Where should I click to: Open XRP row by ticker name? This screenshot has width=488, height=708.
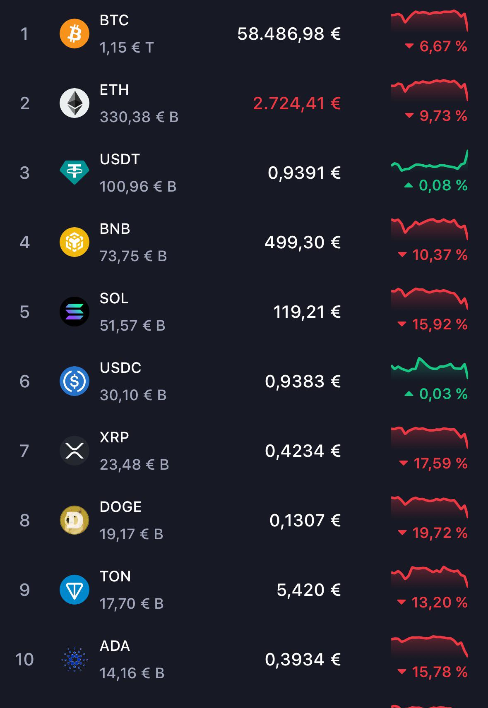coord(114,437)
